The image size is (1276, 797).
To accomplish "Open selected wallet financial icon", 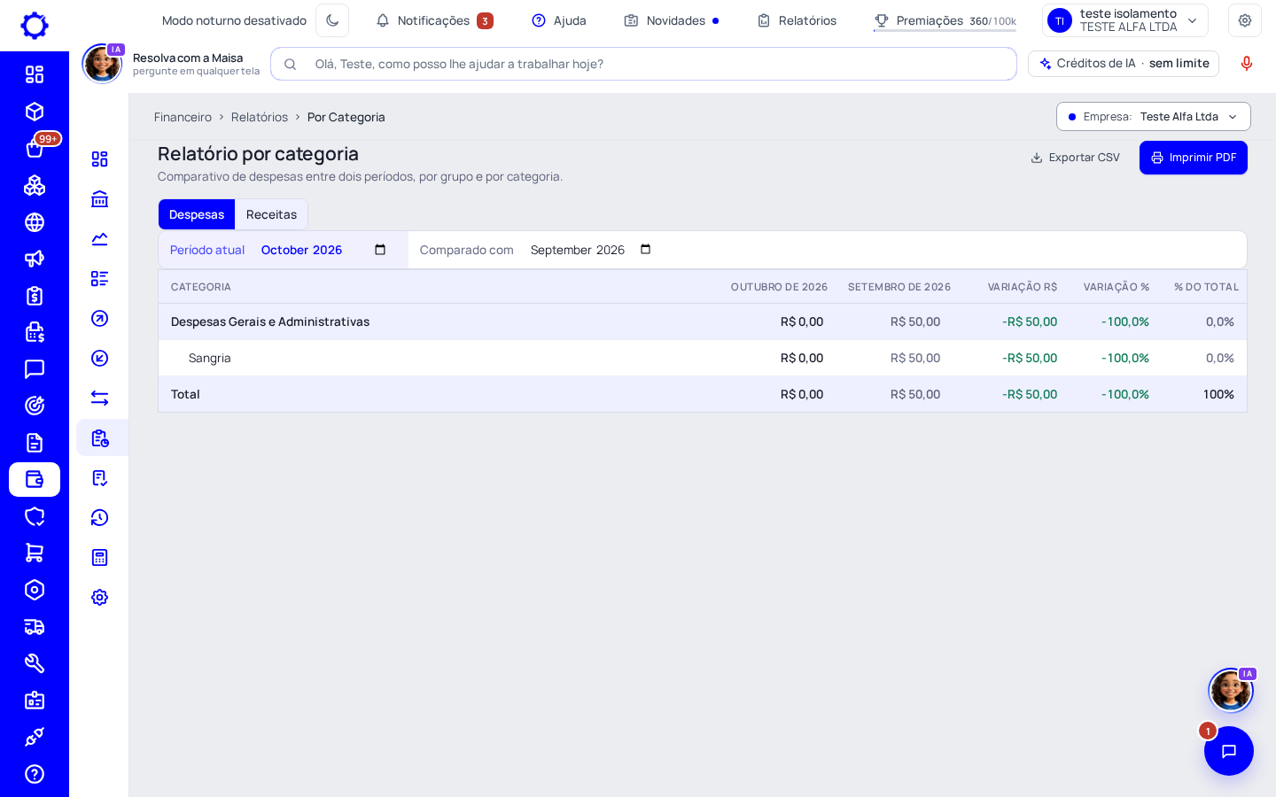I will pos(35,479).
